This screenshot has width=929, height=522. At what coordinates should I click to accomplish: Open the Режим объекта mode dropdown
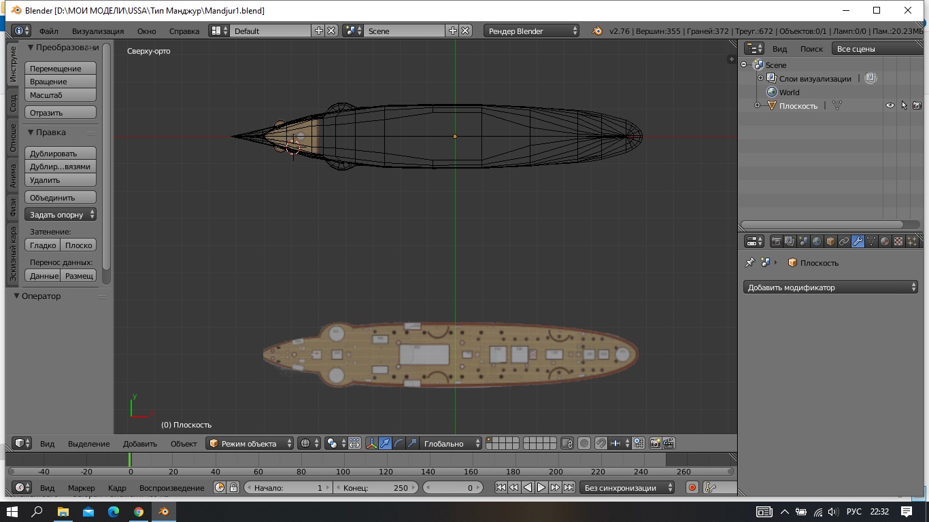(x=250, y=443)
